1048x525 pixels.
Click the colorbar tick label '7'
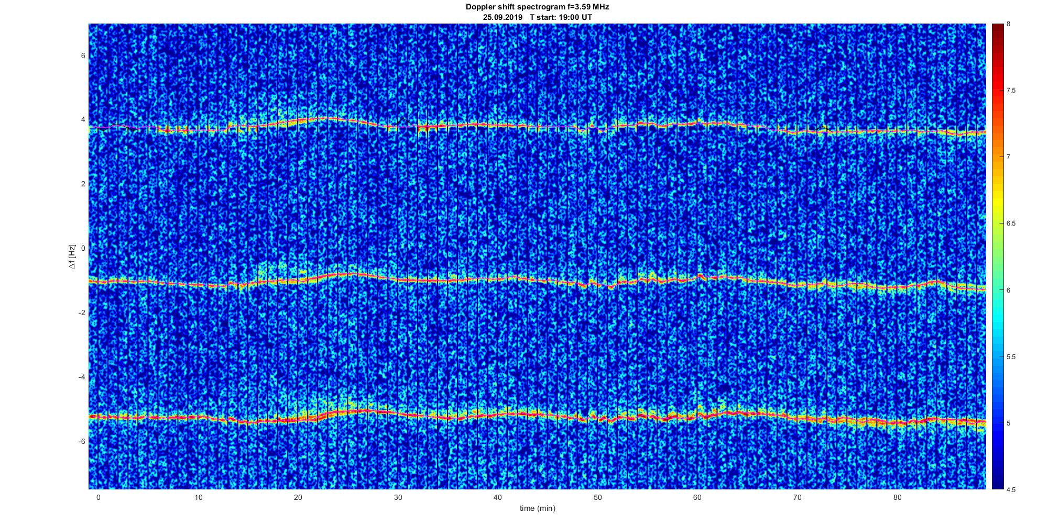[1009, 157]
